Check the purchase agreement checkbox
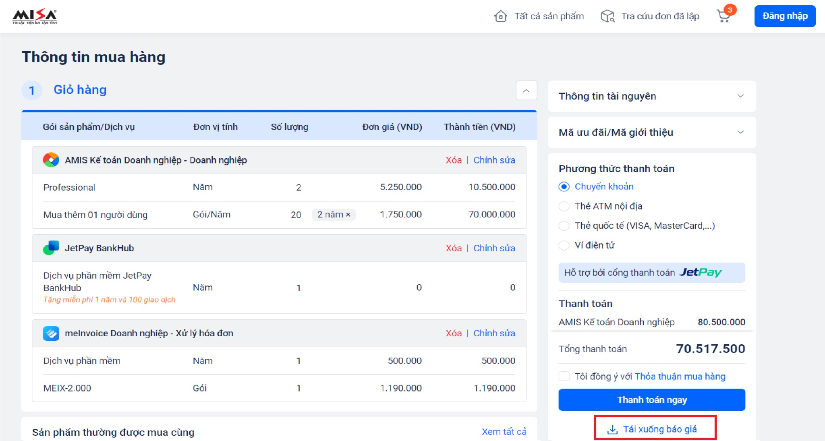Image resolution: width=825 pixels, height=441 pixels. [x=564, y=376]
